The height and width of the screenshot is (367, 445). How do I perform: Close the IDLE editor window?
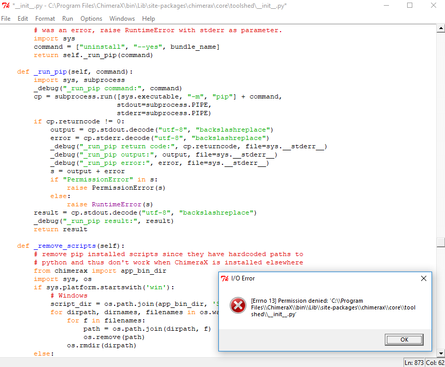click(x=433, y=6)
